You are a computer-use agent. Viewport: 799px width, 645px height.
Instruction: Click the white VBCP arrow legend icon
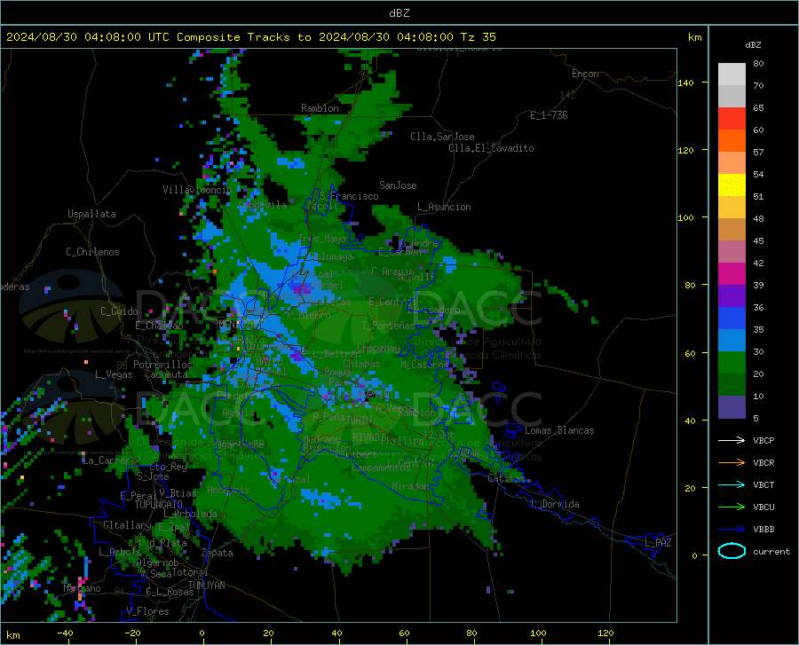[x=732, y=440]
